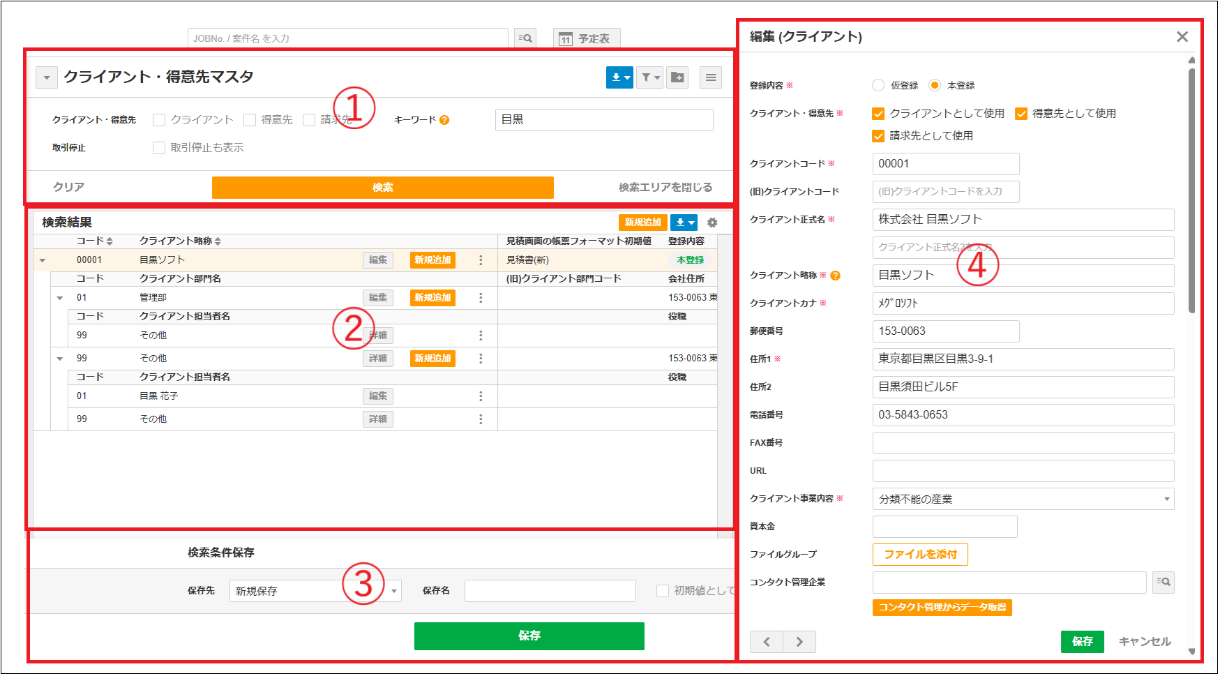This screenshot has width=1220, height=676.
Task: Uncheck 請求先として使用 checkbox
Action: [x=878, y=136]
